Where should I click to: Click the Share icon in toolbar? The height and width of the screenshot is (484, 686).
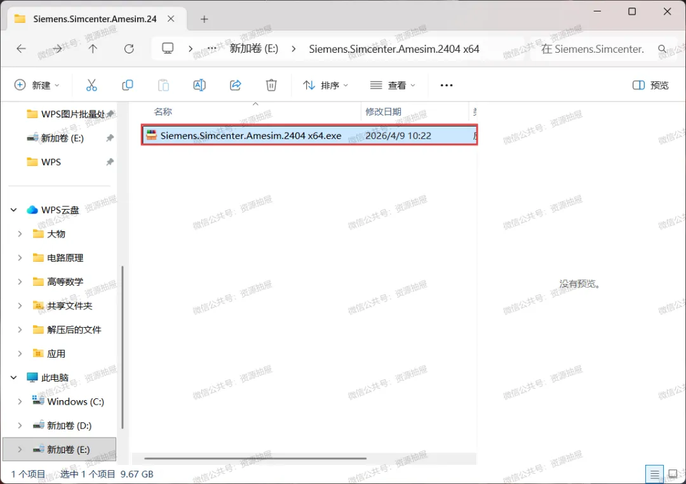(x=236, y=85)
